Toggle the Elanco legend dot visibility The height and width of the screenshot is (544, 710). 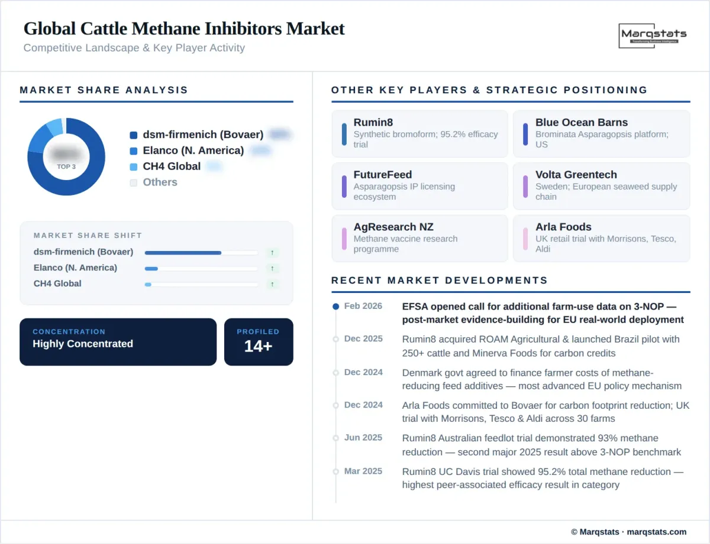click(133, 151)
